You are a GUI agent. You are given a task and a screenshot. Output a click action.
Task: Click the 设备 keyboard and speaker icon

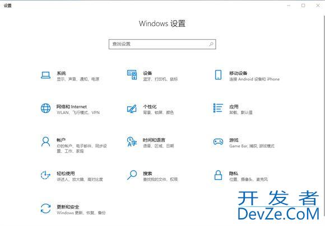[132, 74]
